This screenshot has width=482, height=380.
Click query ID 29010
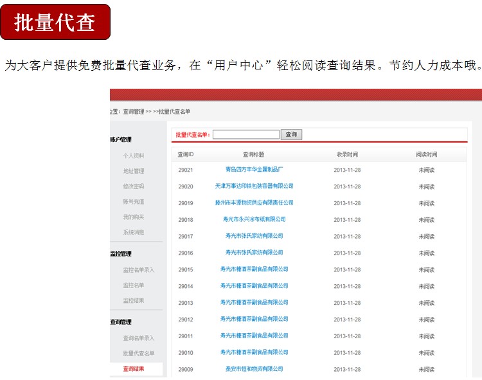point(186,352)
